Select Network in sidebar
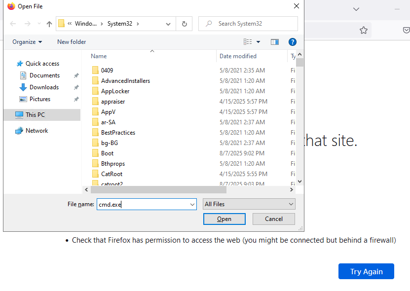 (37, 131)
